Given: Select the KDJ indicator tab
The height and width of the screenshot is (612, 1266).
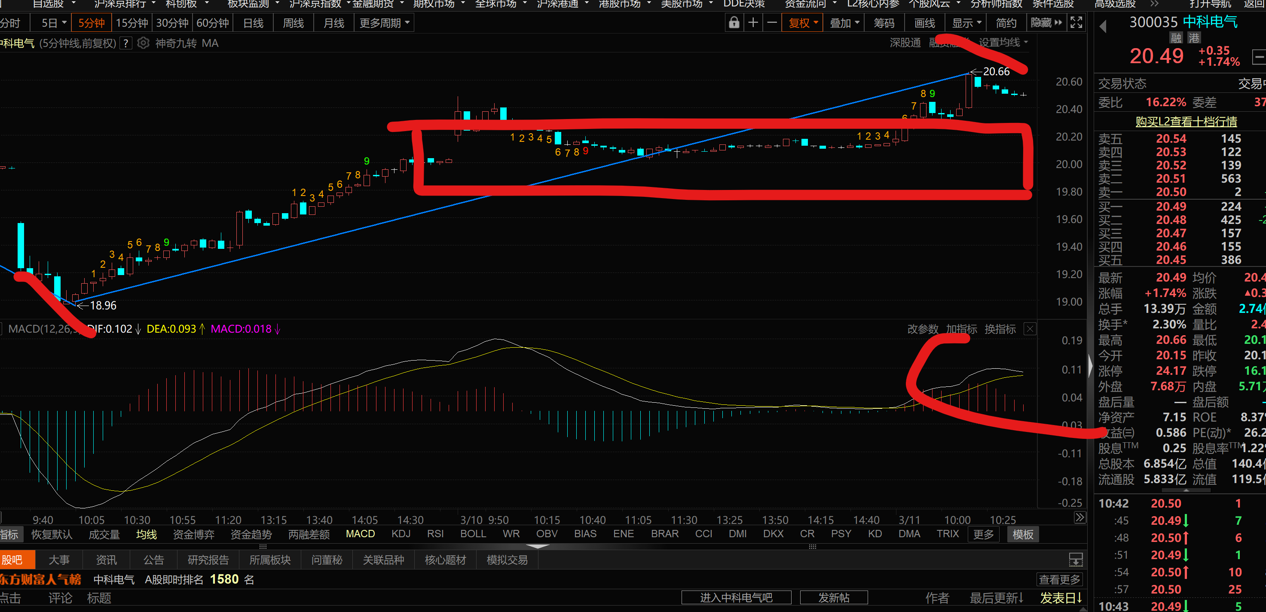Looking at the screenshot, I should click(x=401, y=534).
